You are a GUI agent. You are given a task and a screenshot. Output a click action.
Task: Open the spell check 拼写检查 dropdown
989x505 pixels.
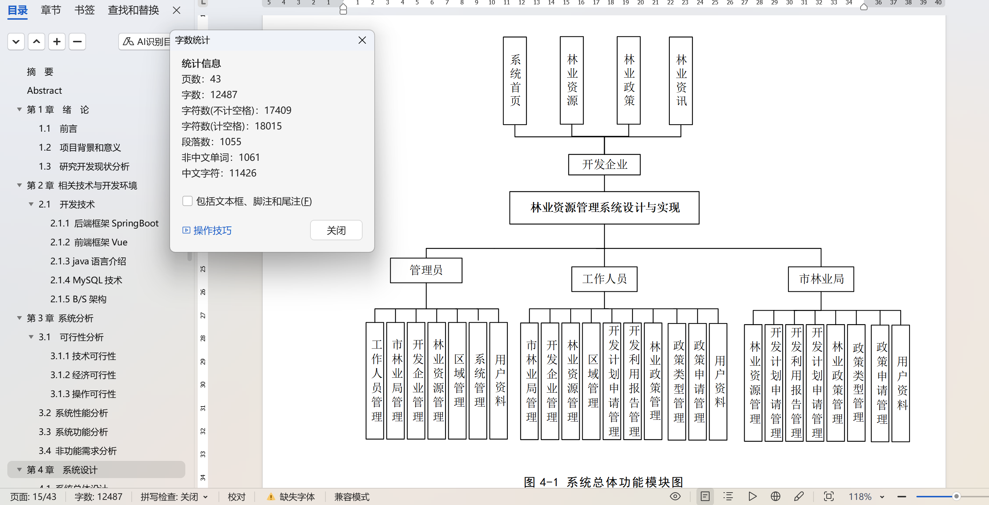tap(205, 497)
